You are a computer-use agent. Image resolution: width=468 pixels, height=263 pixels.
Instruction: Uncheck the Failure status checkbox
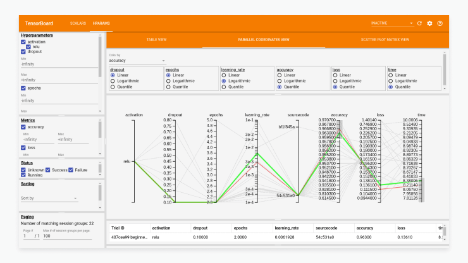click(x=71, y=170)
